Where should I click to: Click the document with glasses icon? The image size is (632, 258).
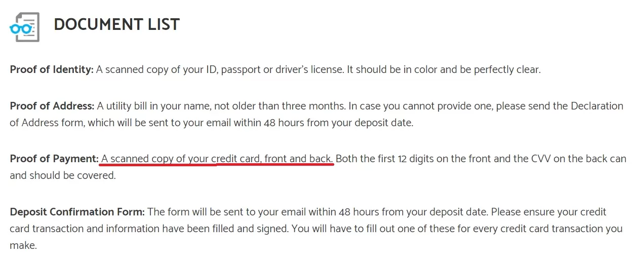coord(24,27)
